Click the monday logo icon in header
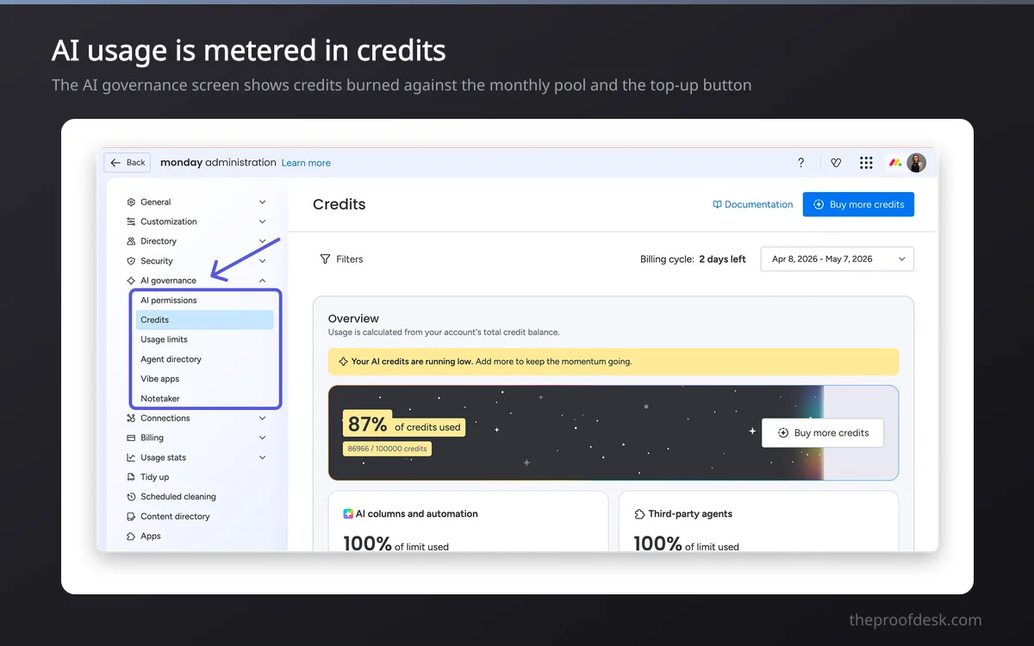 [895, 163]
